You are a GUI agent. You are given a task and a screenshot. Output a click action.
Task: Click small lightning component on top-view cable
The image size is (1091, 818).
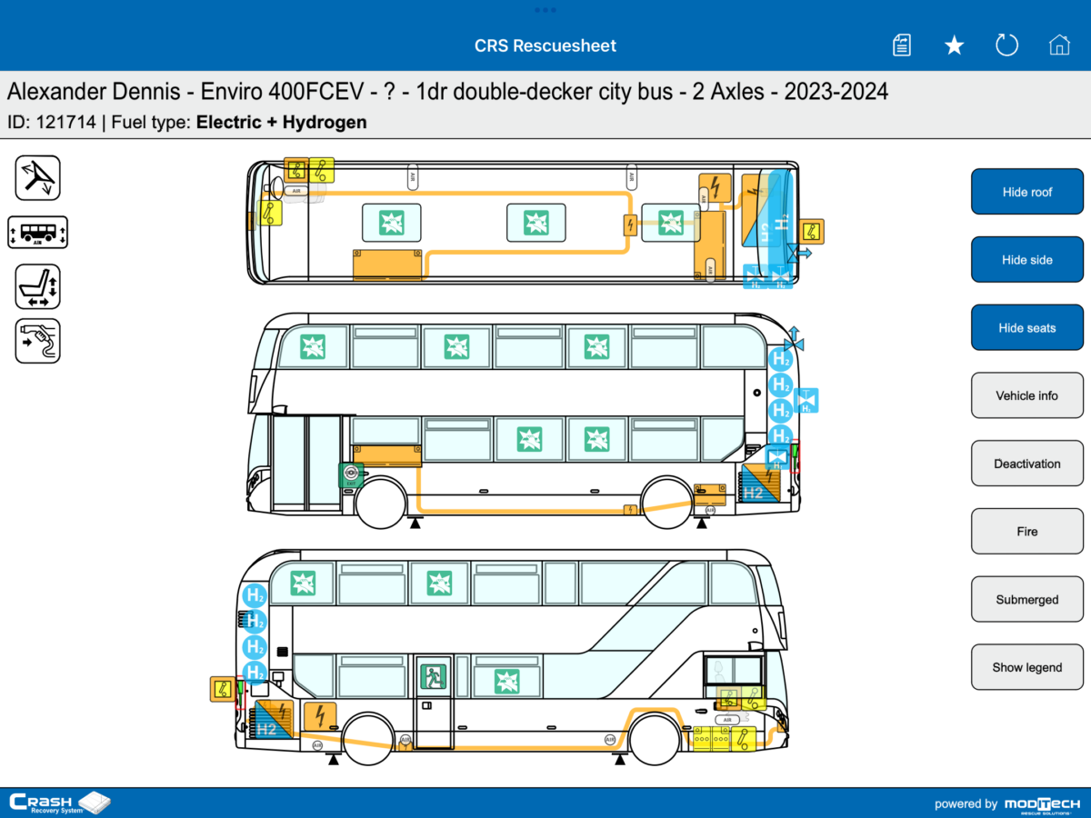[629, 224]
